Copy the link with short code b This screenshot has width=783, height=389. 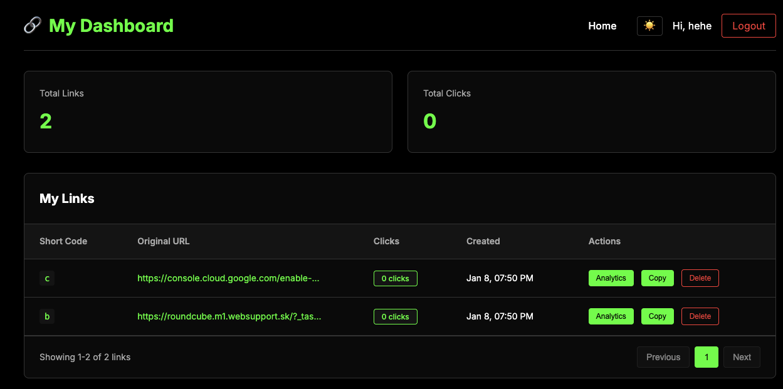[657, 316]
